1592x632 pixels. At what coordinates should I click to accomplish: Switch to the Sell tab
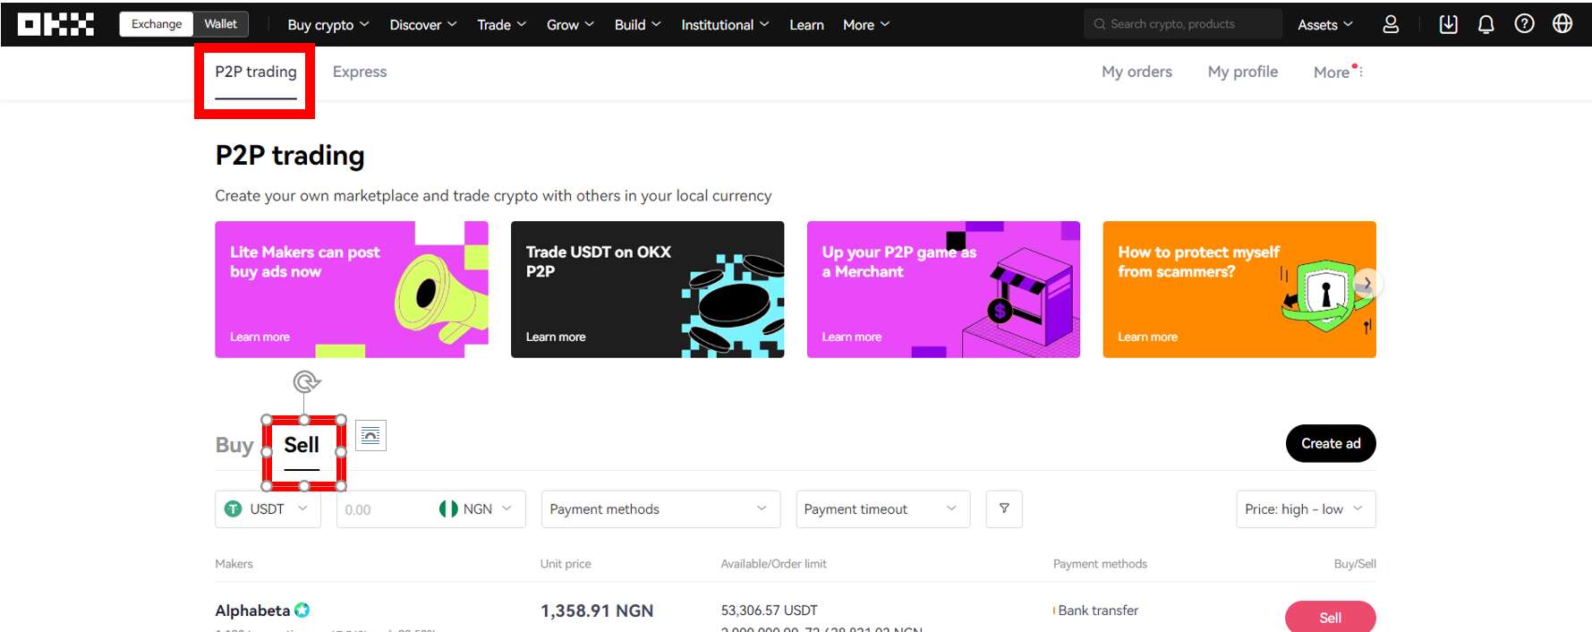(302, 446)
